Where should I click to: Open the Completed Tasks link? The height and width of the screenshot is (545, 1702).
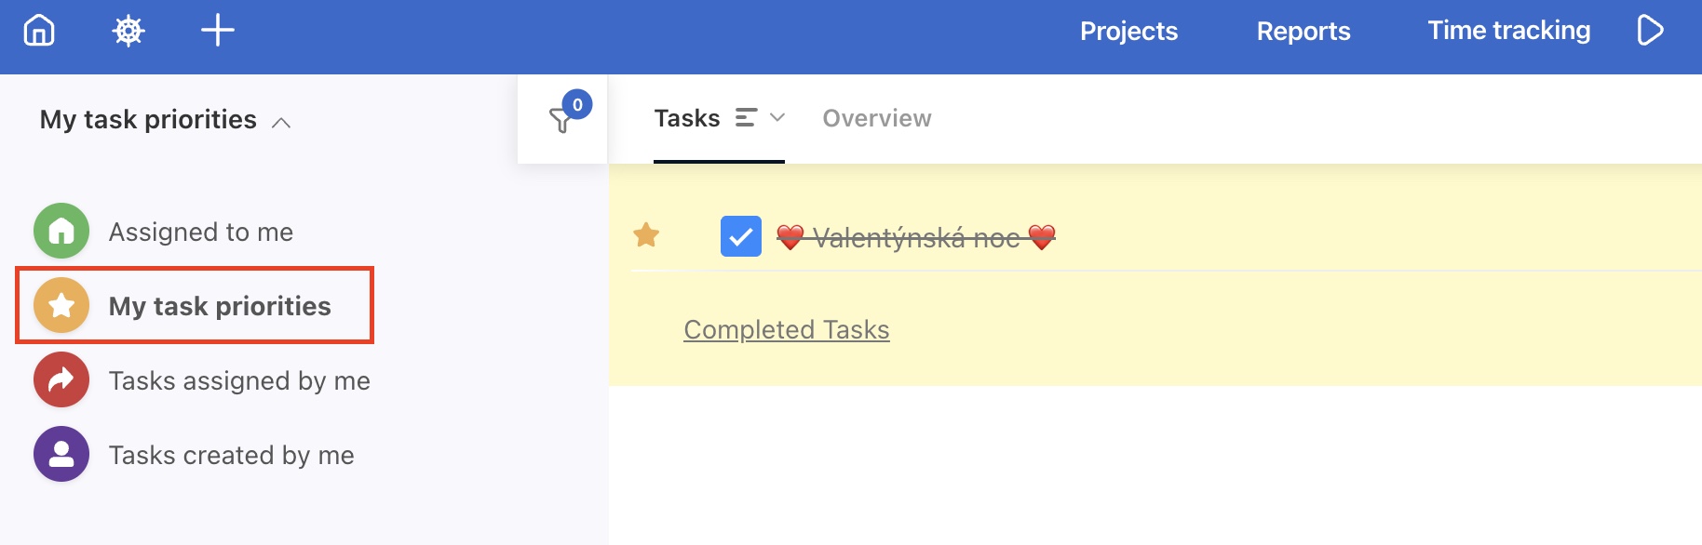click(x=786, y=329)
